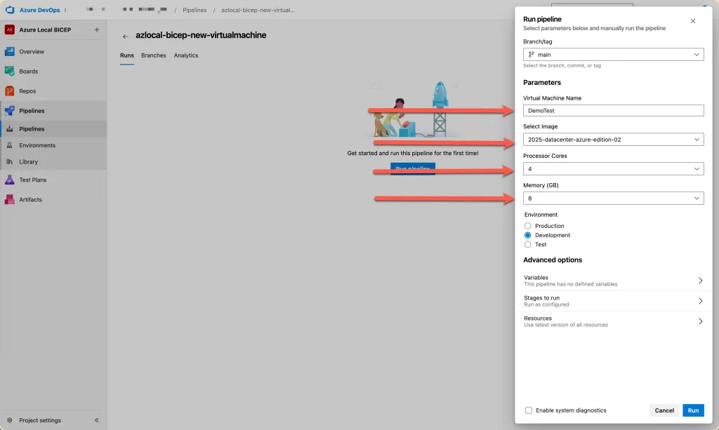
Task: Switch to the Analytics tab
Action: pyautogui.click(x=186, y=55)
